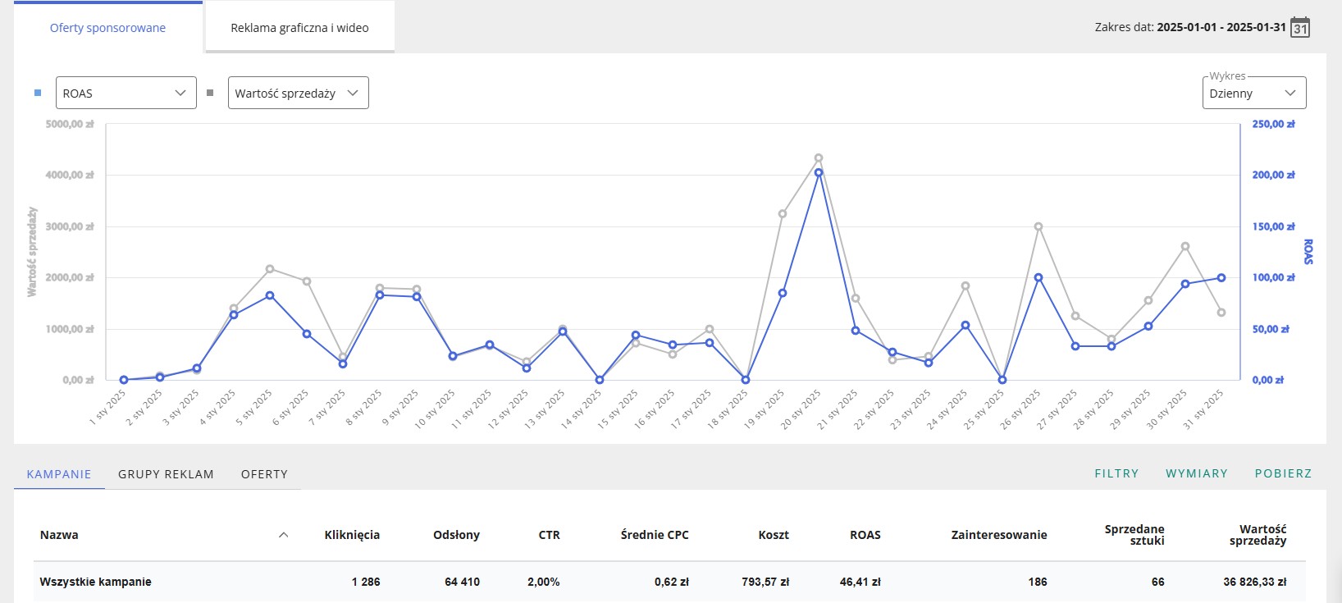The image size is (1342, 603).
Task: Expand the Wartość sprzedaży metric dropdown
Action: [x=298, y=93]
